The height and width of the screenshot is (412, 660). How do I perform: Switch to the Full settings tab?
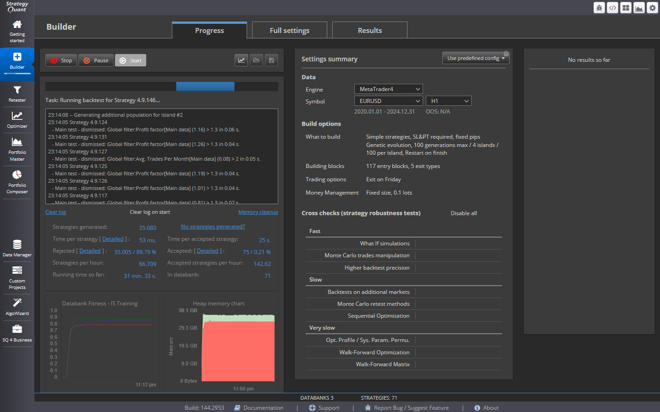tap(290, 30)
